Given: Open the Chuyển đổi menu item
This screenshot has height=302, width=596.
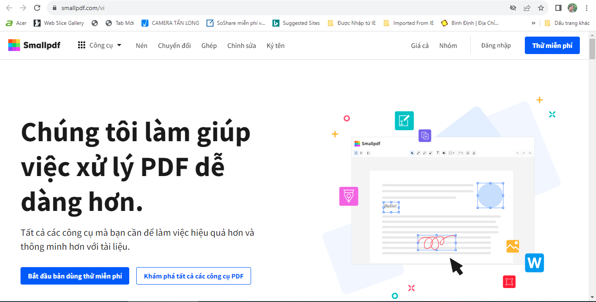Looking at the screenshot, I should 174,45.
